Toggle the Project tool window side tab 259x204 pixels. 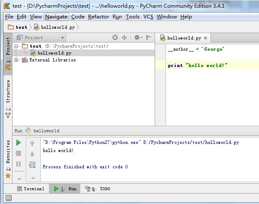coord(8,54)
